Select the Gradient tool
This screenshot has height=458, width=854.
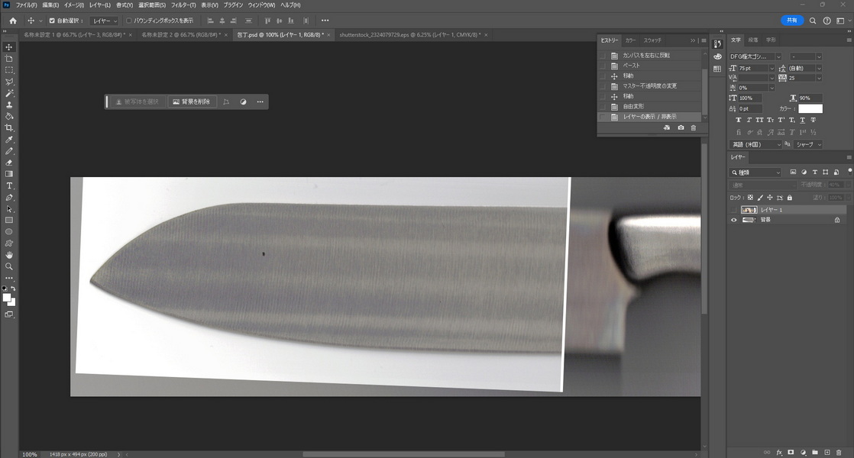tap(8, 174)
